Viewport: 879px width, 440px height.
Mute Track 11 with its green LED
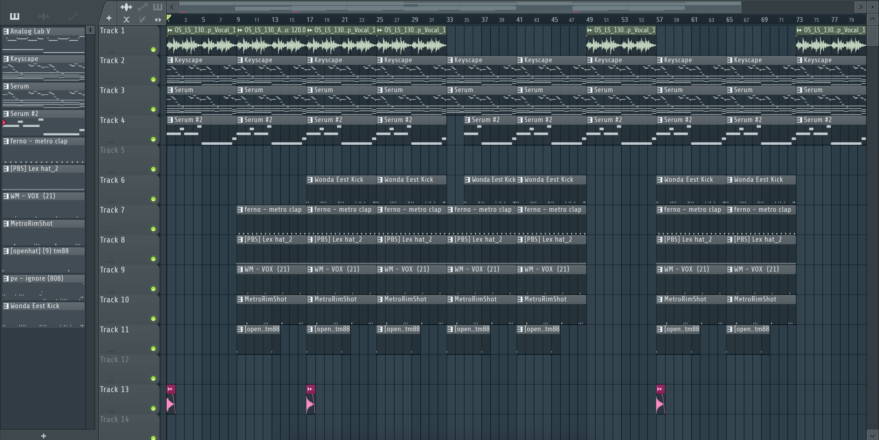pyautogui.click(x=154, y=348)
